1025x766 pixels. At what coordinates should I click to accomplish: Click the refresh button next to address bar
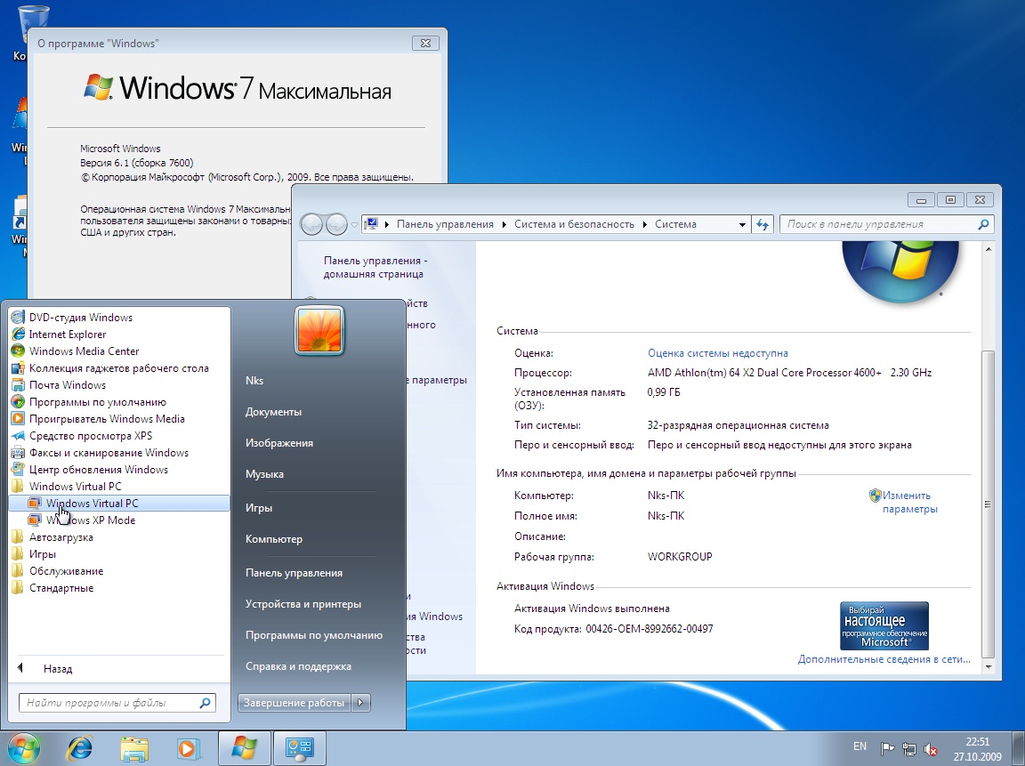tap(763, 225)
